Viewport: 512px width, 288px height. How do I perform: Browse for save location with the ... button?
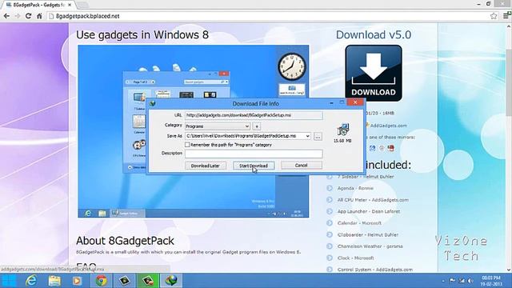(318, 137)
